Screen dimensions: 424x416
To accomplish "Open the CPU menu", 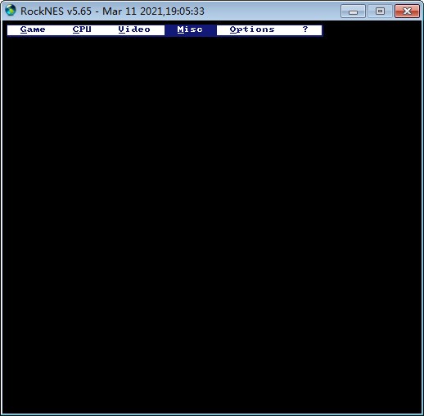I will click(82, 29).
